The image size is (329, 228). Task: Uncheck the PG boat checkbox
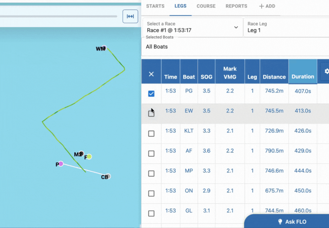[151, 94]
